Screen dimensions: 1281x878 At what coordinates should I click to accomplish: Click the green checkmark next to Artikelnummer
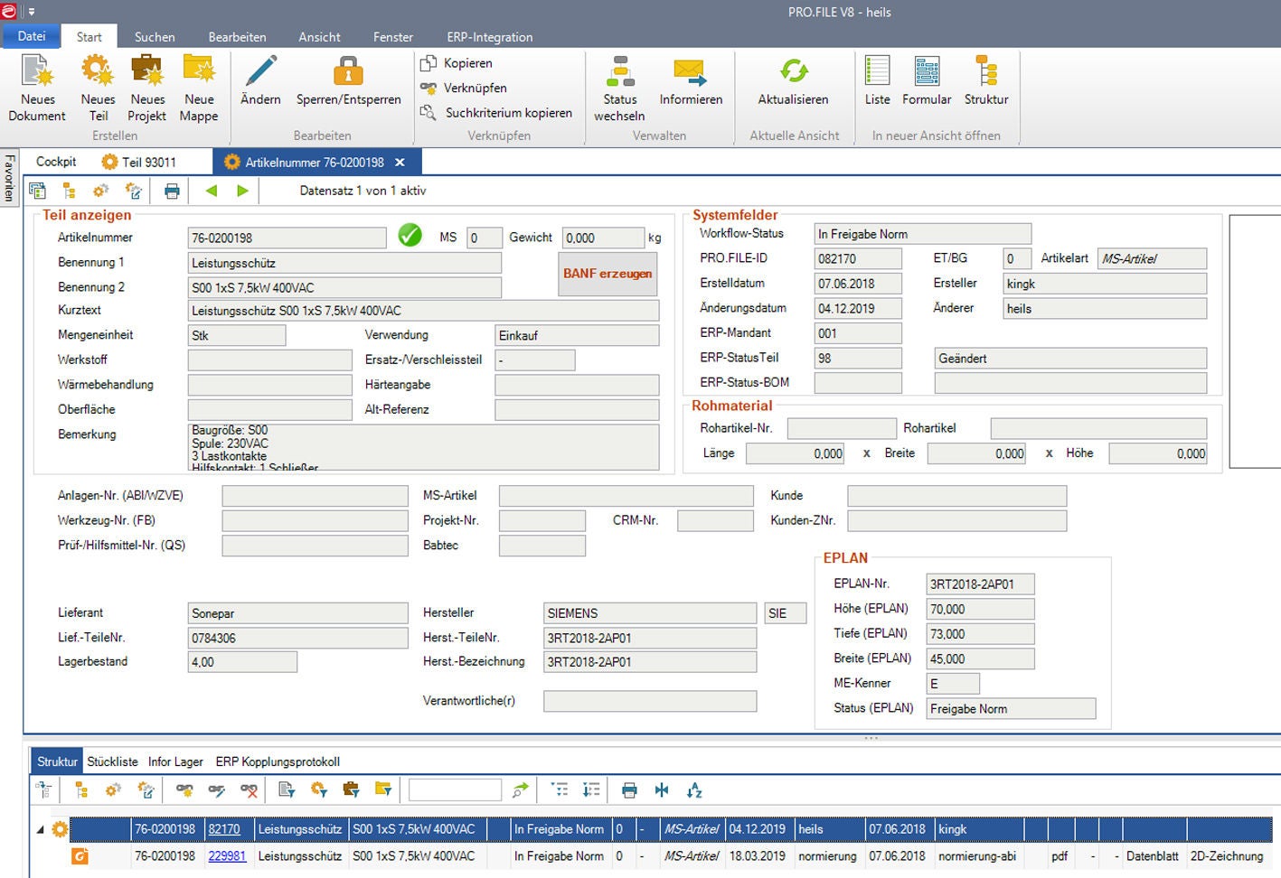point(410,235)
